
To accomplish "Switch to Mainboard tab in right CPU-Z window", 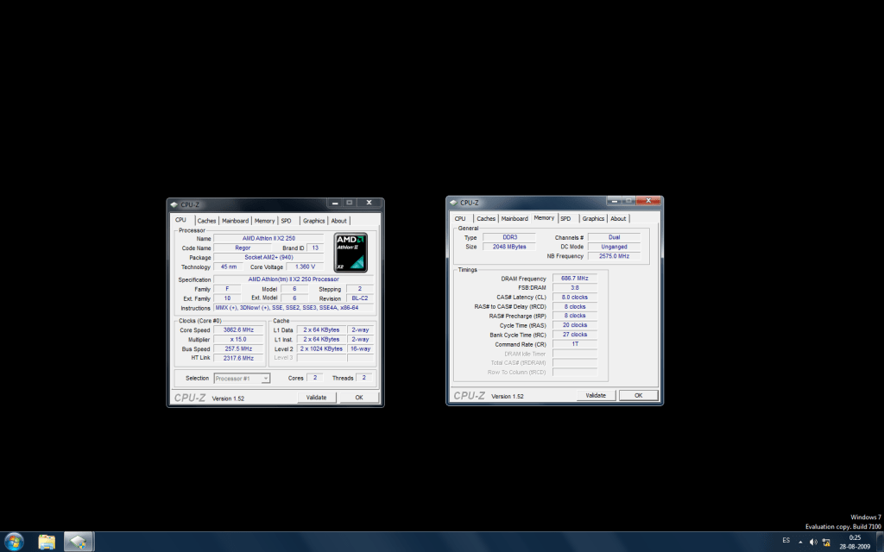I will tap(515, 218).
